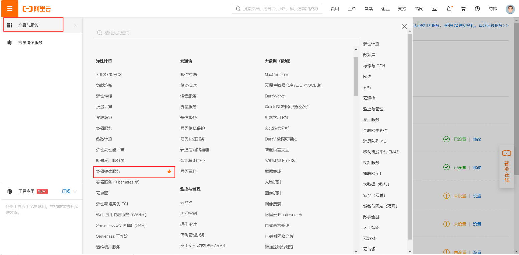Viewport: 519px width, 255px height.
Task: Jump to 人工智能 category
Action: tap(371, 228)
